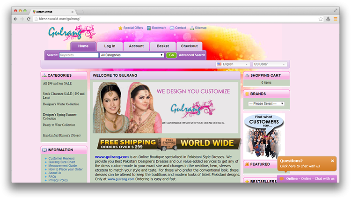Image resolution: width=351 pixels, height=199 pixels.
Task: Click the Gulrang logo in the header
Action: pos(66,33)
